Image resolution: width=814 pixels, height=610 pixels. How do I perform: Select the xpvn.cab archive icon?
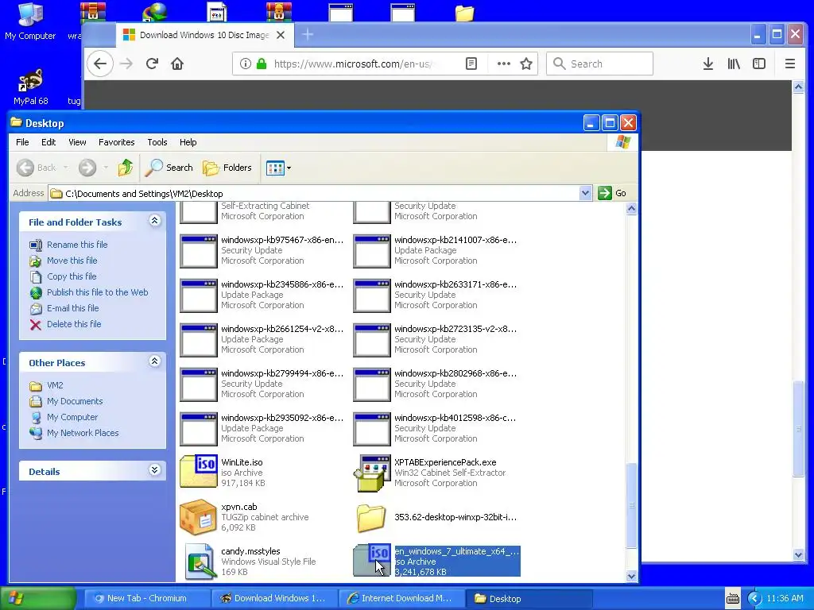coord(198,516)
